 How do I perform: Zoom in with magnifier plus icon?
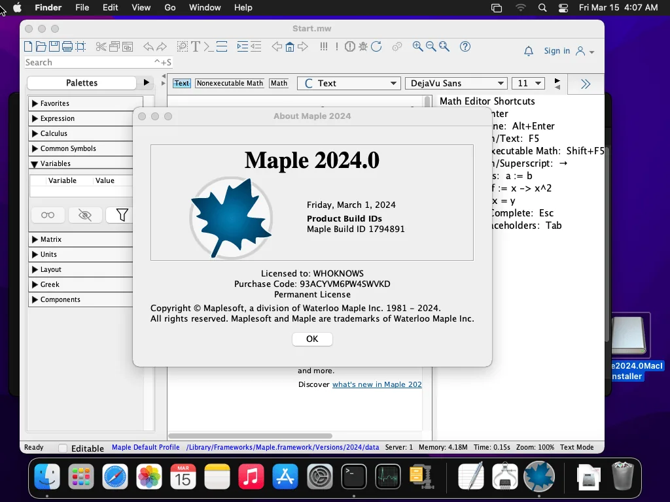[417, 46]
